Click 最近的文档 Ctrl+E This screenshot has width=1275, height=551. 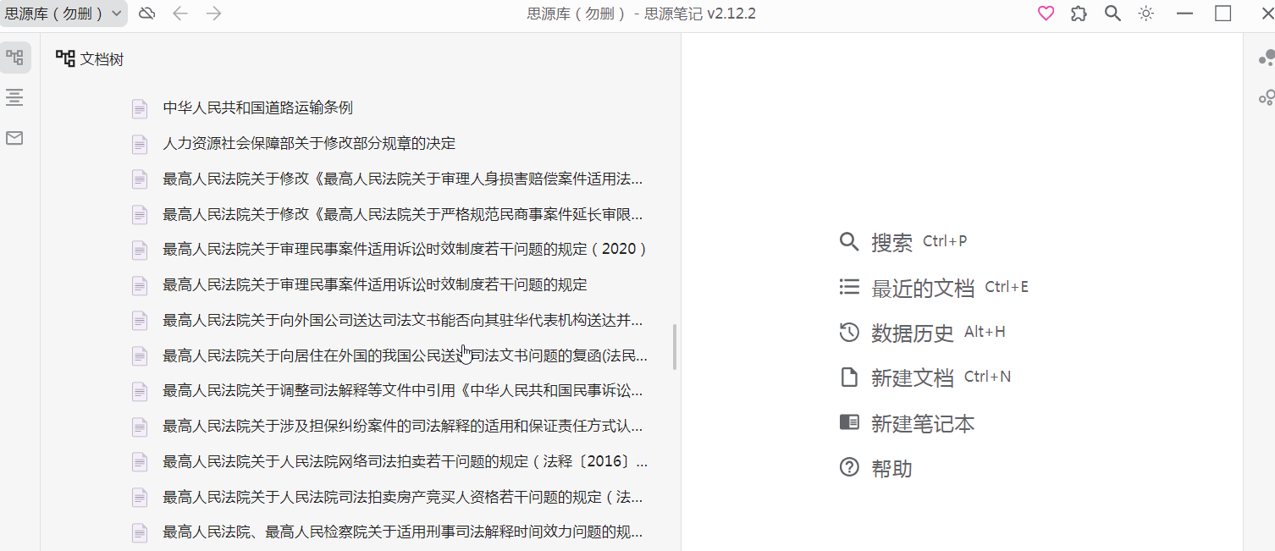[933, 288]
